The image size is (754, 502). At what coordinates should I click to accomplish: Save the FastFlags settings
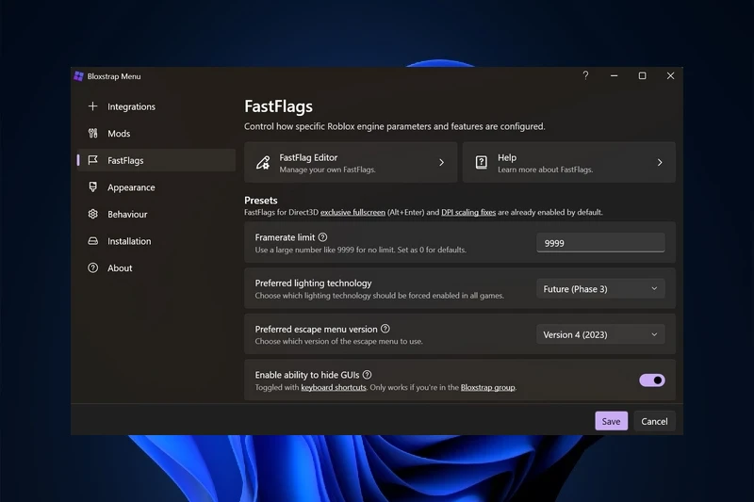click(611, 421)
